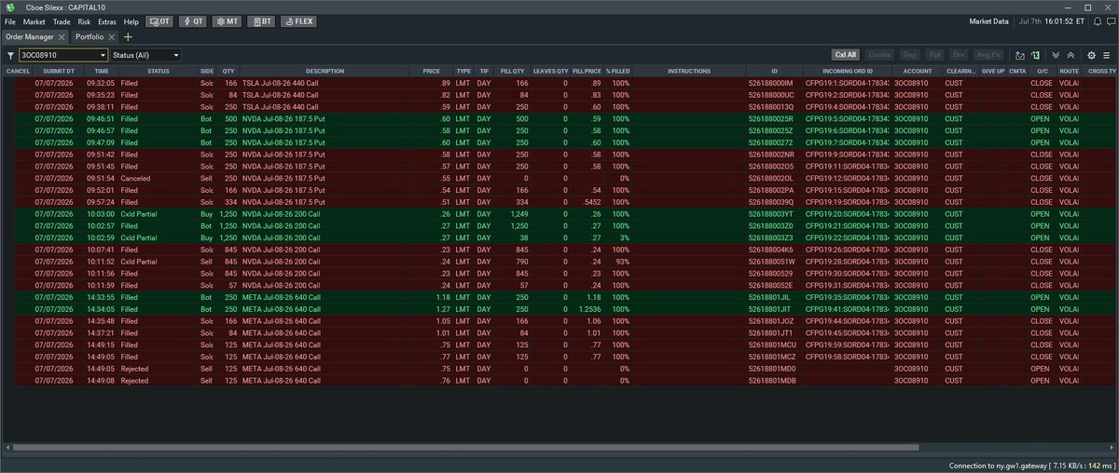Open the Trade menu

(x=62, y=20)
